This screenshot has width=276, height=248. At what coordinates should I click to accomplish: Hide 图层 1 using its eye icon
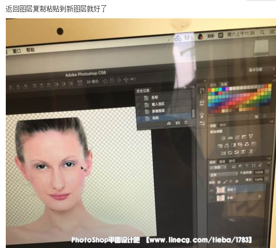pos(212,191)
